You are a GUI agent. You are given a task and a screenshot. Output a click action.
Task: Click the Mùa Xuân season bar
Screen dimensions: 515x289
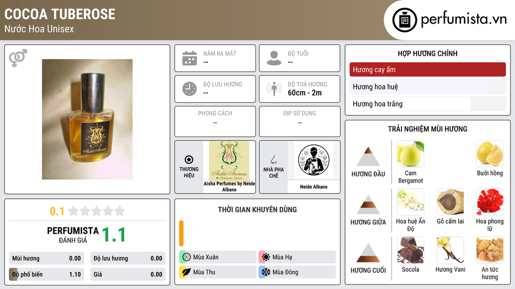click(217, 257)
